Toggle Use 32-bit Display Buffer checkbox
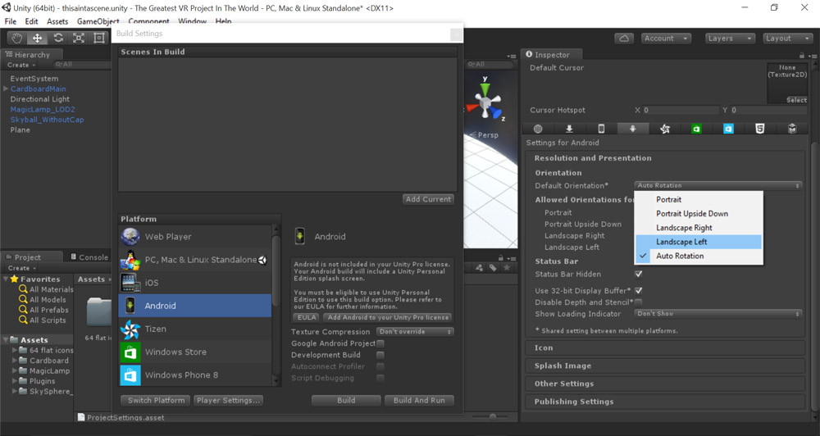This screenshot has height=436, width=820. point(639,290)
